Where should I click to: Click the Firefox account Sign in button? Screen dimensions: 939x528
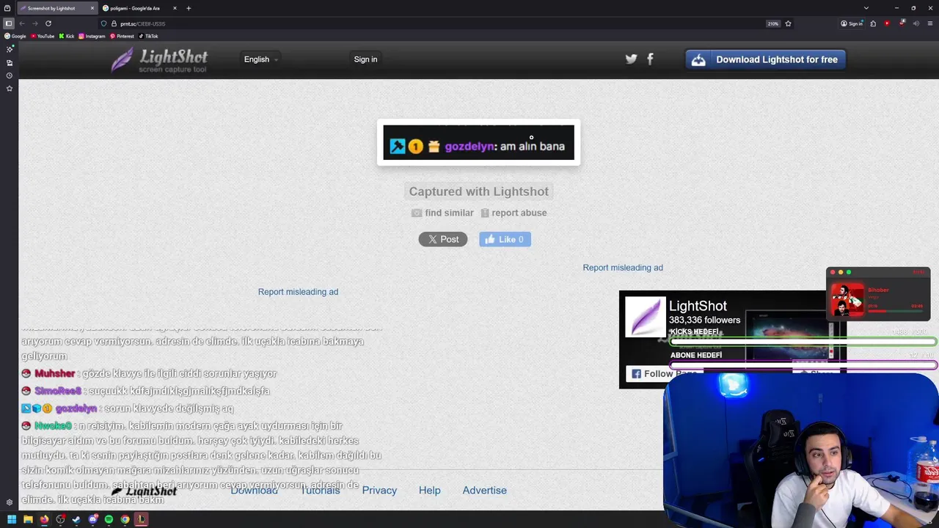(x=852, y=23)
